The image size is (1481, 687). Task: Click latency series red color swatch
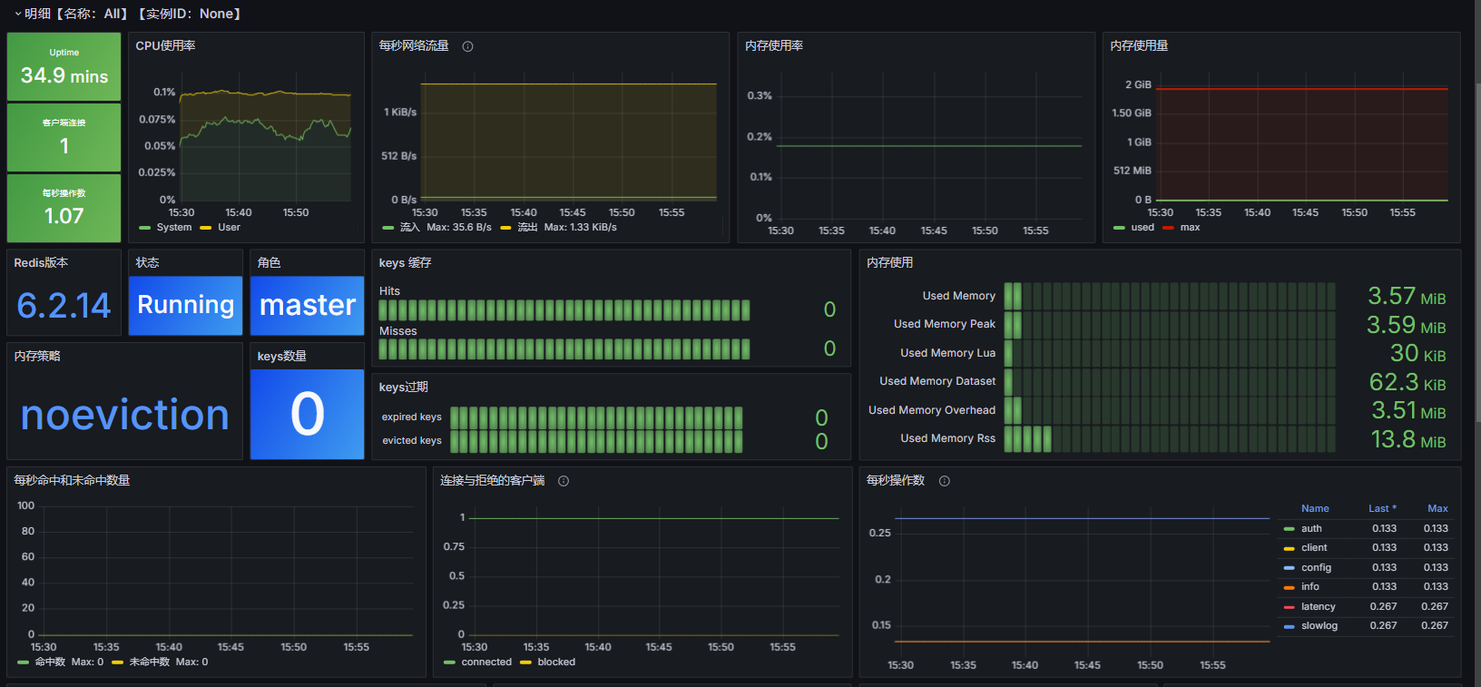[x=1289, y=607]
